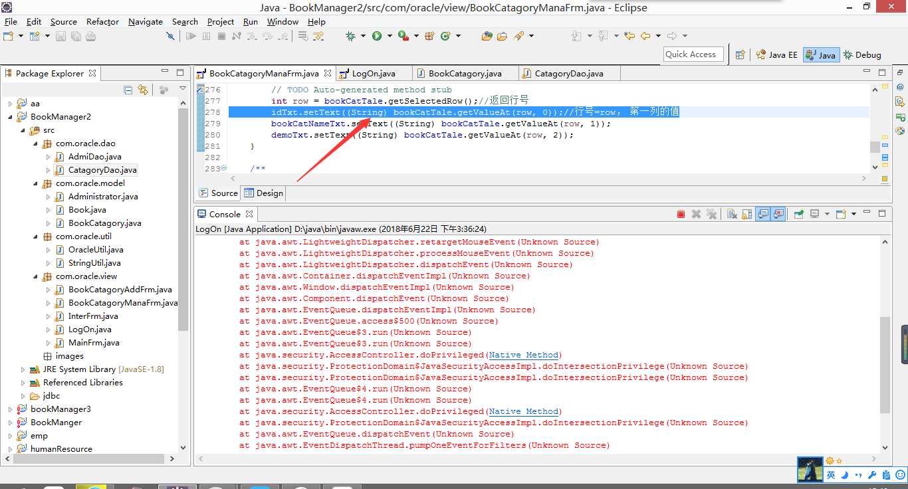Click the Skip All Breakpoints icon
This screenshot has height=489, width=908.
[x=170, y=36]
